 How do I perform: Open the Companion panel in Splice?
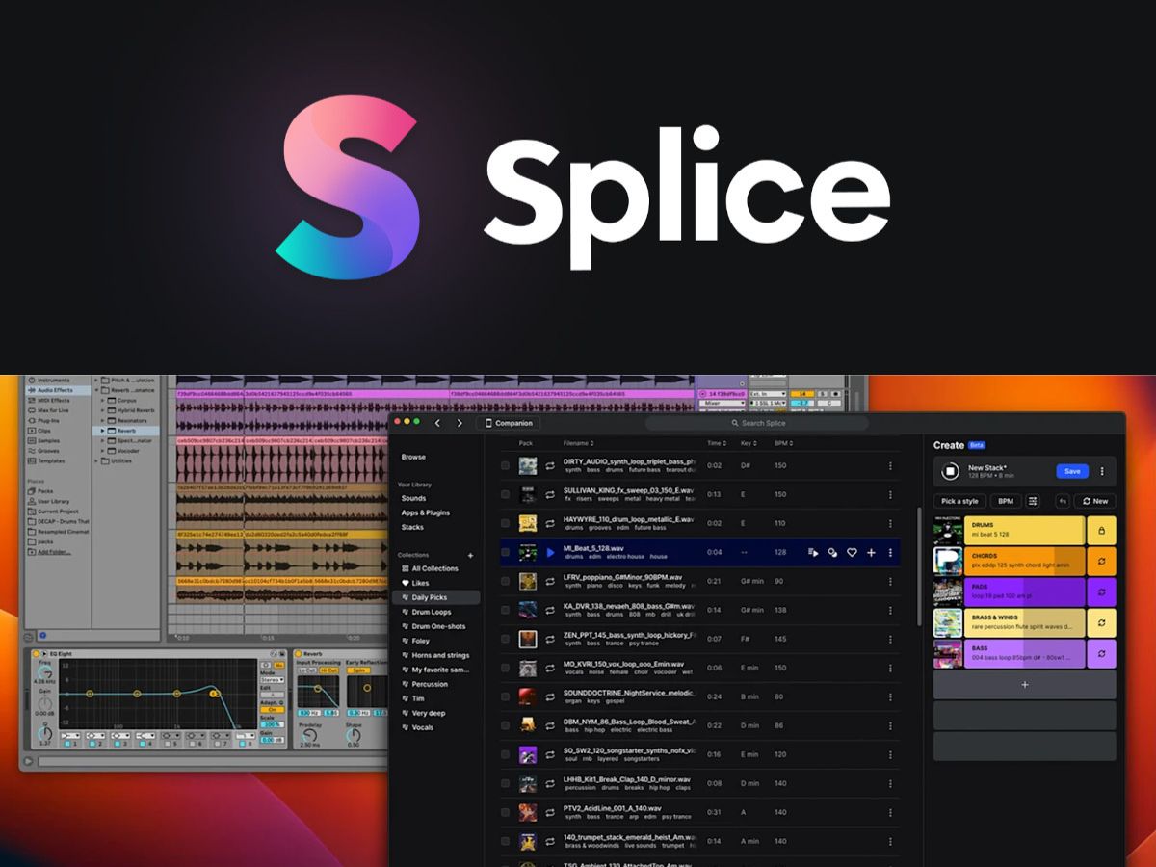click(x=510, y=423)
